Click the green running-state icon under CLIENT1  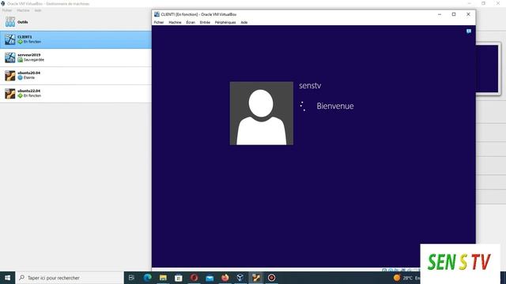pos(20,42)
